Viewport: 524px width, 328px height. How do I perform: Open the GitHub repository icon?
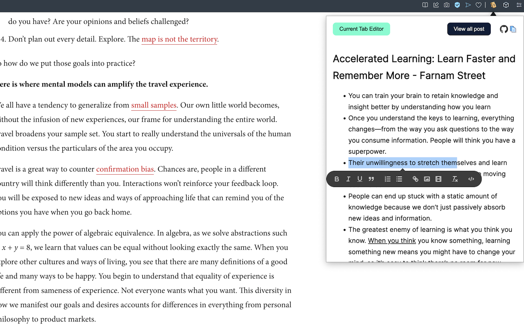coord(504,29)
